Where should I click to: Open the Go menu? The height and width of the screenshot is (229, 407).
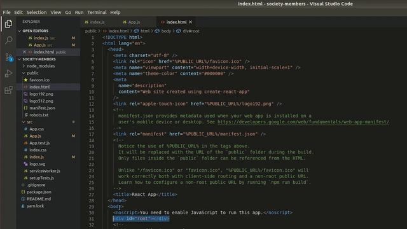[x=68, y=13]
